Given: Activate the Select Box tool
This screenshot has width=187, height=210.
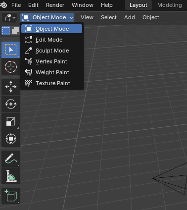Looking at the screenshot, I should [11, 50].
